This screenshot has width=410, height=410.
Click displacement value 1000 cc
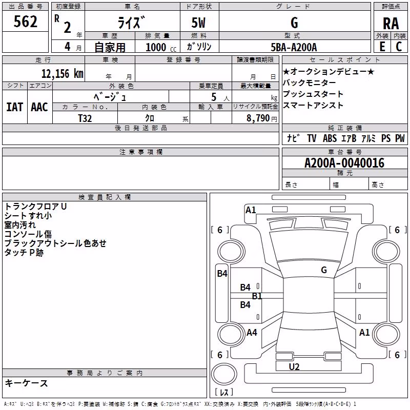point(161,47)
